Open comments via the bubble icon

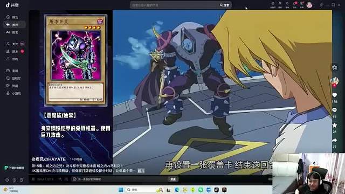[334, 110]
